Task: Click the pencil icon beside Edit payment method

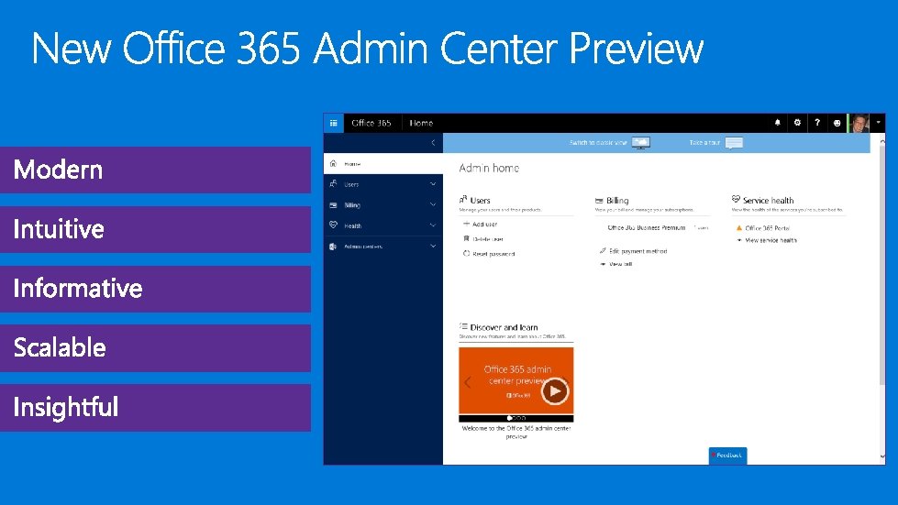Action: [603, 250]
